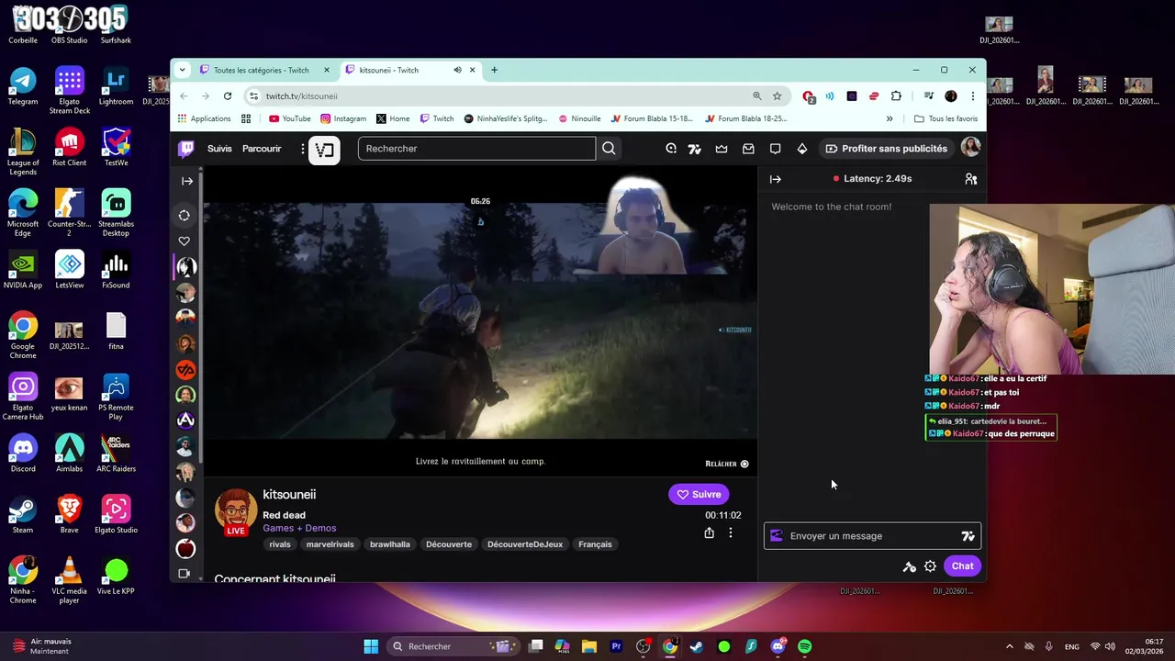Viewport: 1175px width, 661px height.
Task: Open the Twitch notifications inbox icon
Action: click(748, 149)
